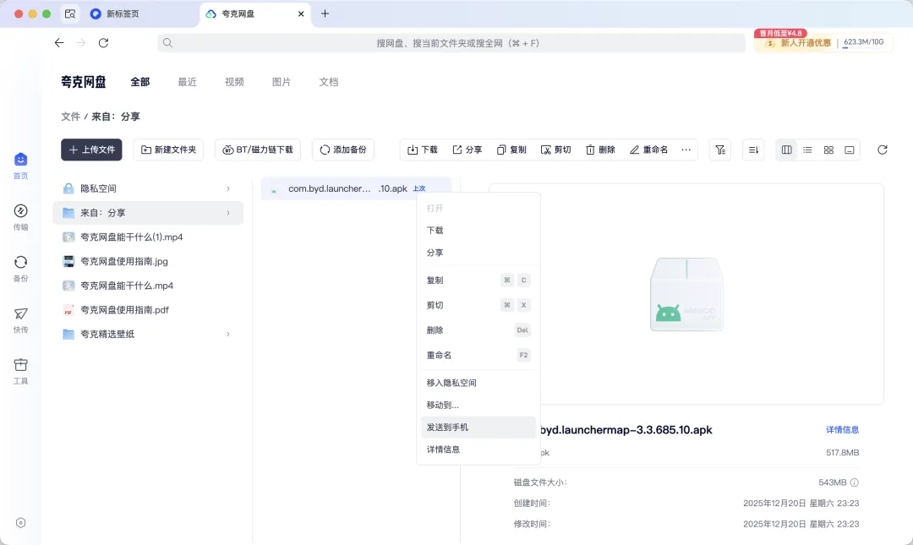Viewport: 913px width, 545px height.
Task: Focus the 搜网盘 search field
Action: tap(451, 42)
